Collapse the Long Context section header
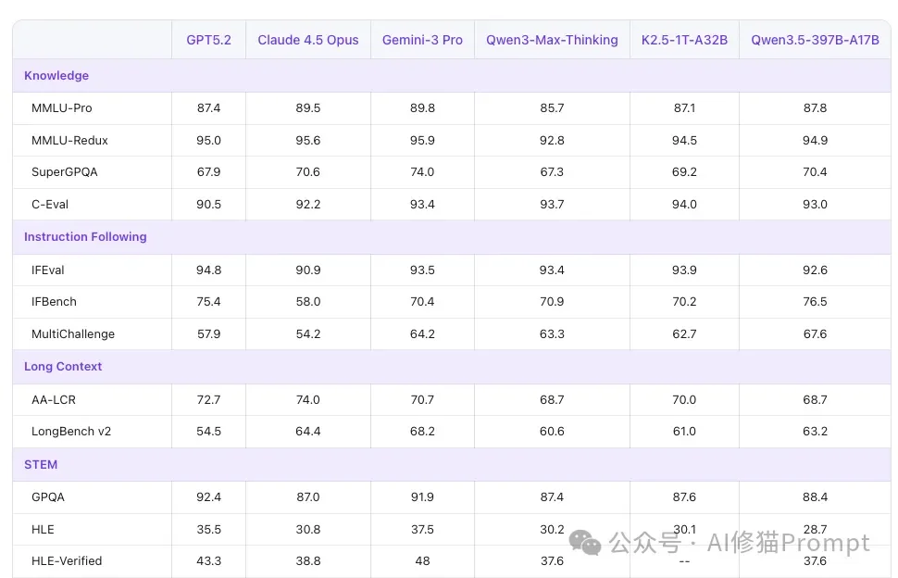Viewport: 898px width, 578px height. (63, 367)
